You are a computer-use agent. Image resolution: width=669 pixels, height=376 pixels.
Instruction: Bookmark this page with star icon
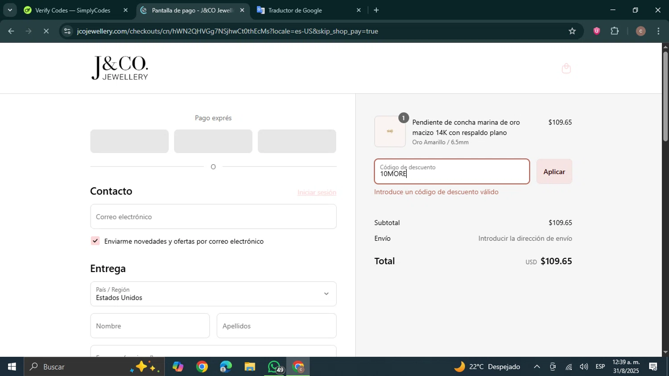click(x=572, y=31)
